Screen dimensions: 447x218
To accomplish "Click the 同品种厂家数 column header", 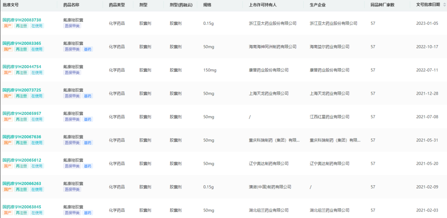I will coord(382,5).
